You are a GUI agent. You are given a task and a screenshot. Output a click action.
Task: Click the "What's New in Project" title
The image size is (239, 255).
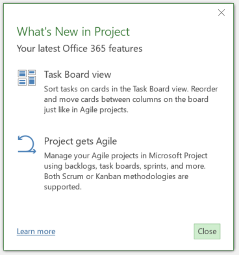(x=73, y=32)
